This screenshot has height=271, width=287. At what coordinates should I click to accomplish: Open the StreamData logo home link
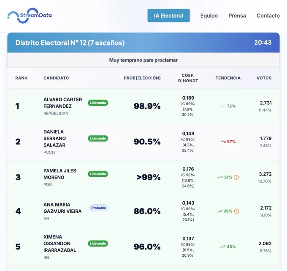point(30,16)
